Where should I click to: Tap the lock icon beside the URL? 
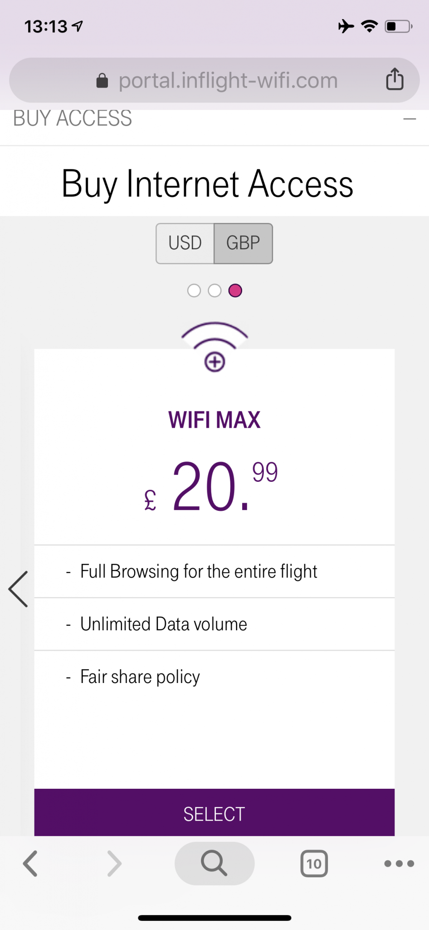point(102,81)
